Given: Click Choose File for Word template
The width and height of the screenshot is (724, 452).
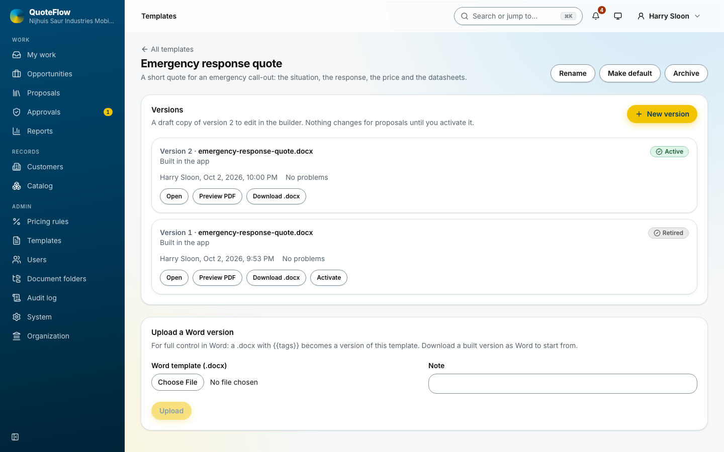Looking at the screenshot, I should (177, 382).
